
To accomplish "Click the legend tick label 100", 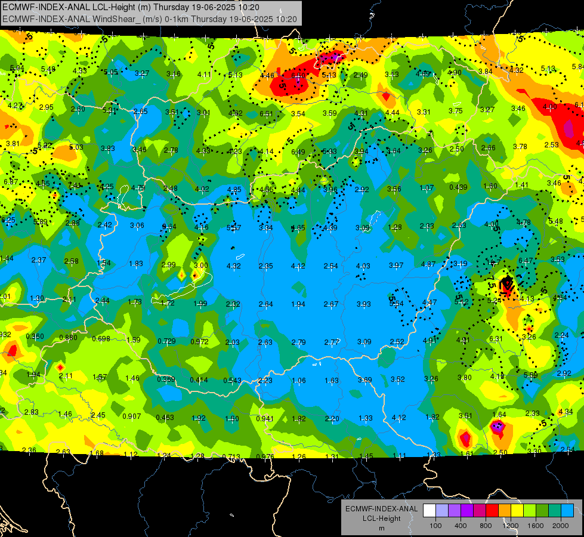I will tap(435, 526).
